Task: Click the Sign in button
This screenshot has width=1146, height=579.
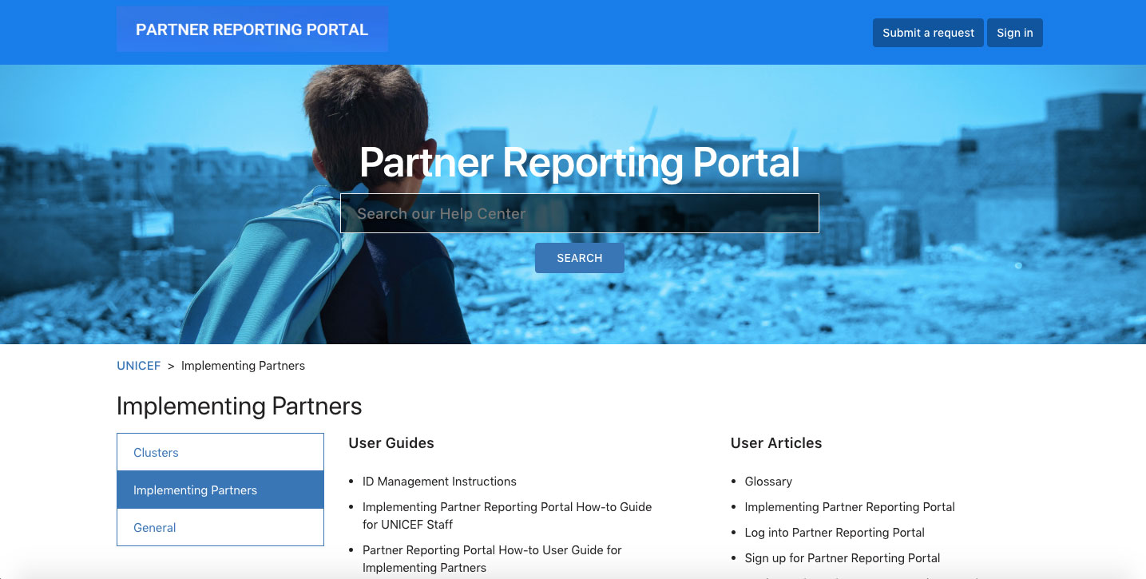Action: tap(1015, 33)
